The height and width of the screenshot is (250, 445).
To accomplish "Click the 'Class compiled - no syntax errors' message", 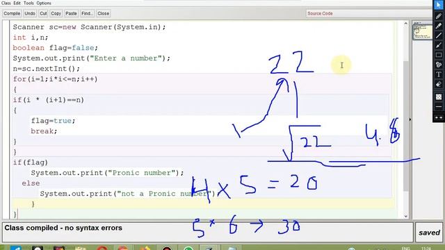I will (x=63, y=228).
